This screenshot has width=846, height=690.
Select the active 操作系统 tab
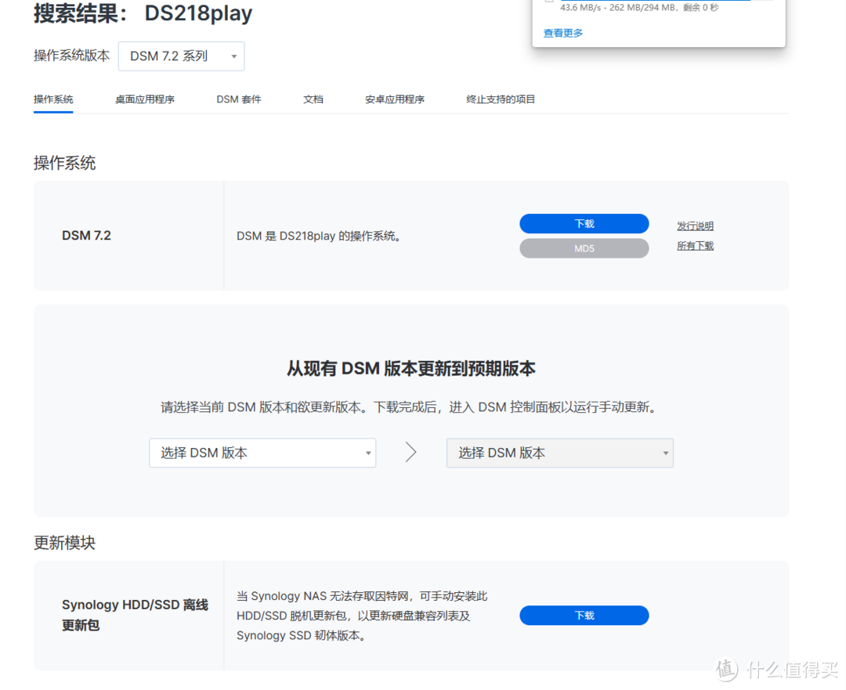tap(52, 99)
